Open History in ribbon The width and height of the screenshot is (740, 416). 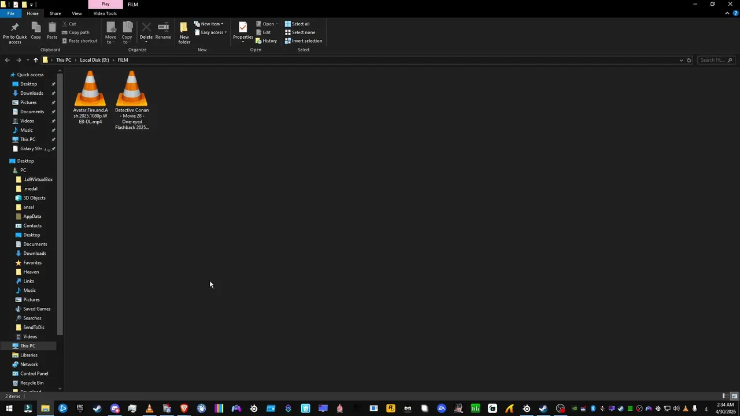(267, 41)
